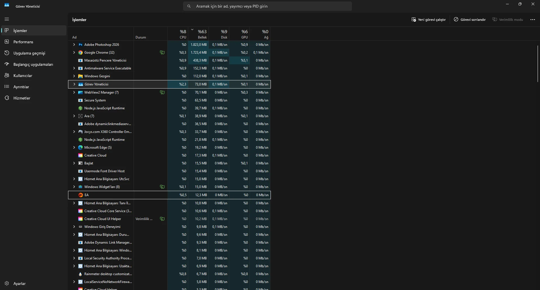
Task: Click the process search input field
Action: click(x=267, y=6)
